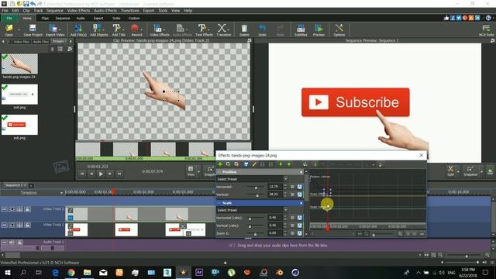Click the Delete trash icon
This screenshot has height=279, width=496.
[244, 29]
